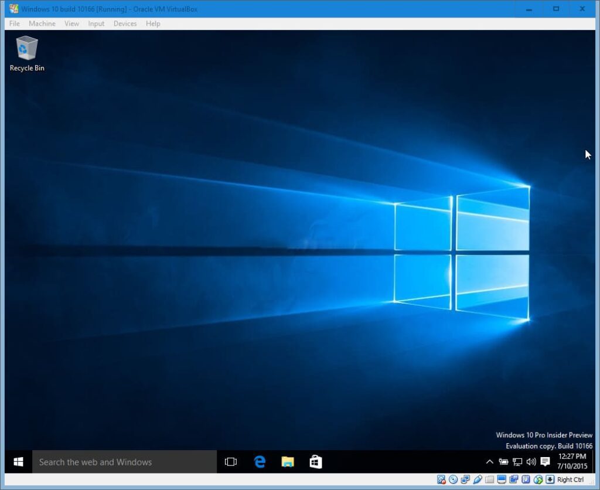Open the Windows Store app
Viewport: 600px width, 490px height.
click(316, 462)
